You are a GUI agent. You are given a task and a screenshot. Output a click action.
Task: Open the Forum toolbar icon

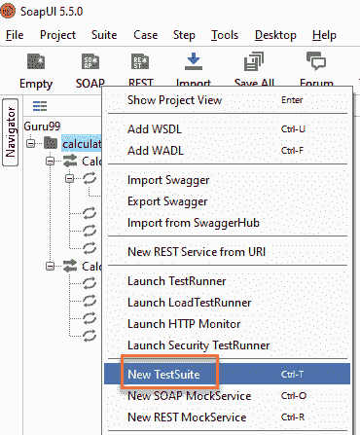[316, 61]
